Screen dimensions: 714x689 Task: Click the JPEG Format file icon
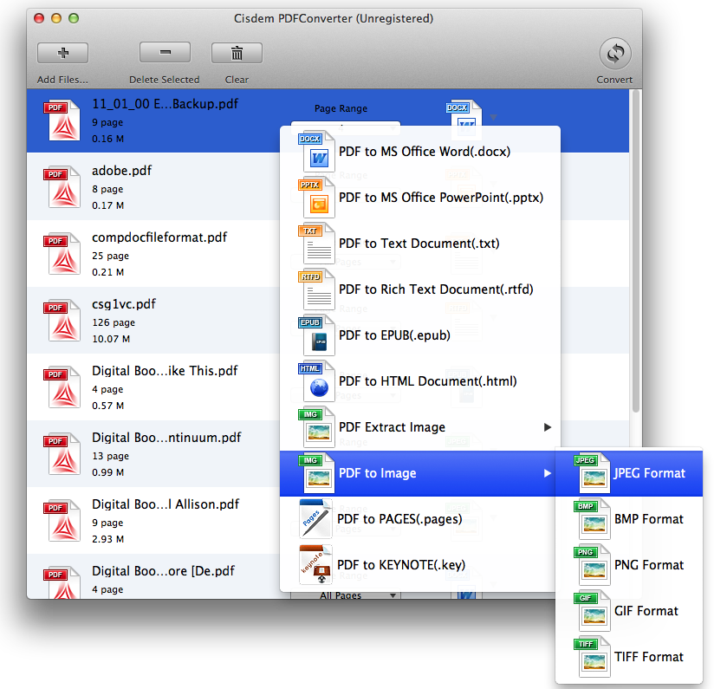[593, 473]
